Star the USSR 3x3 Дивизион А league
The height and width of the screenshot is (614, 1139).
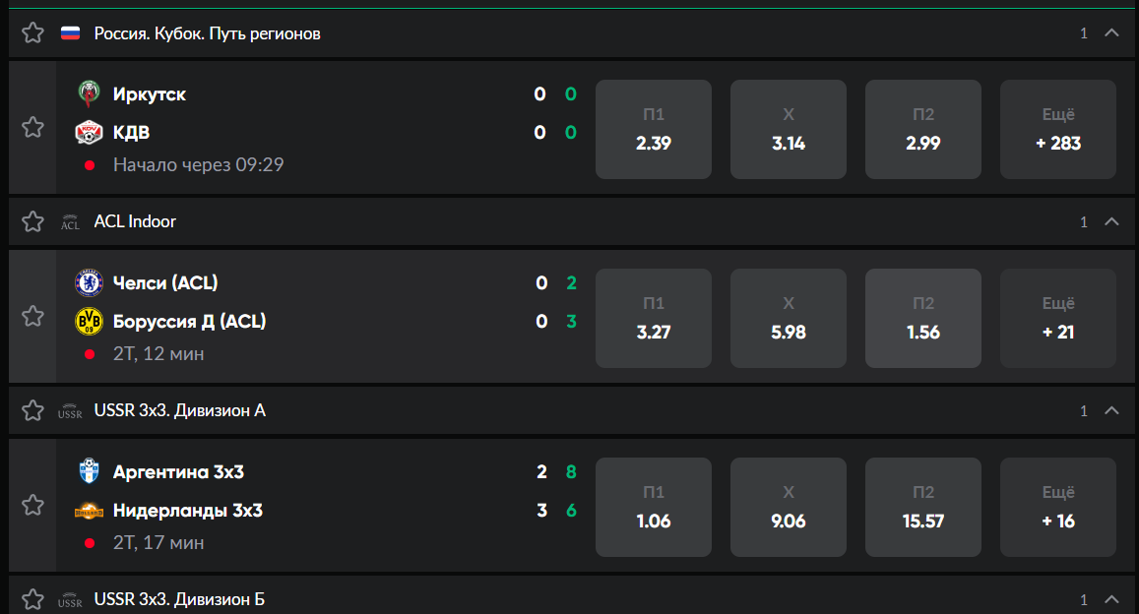[x=32, y=410]
